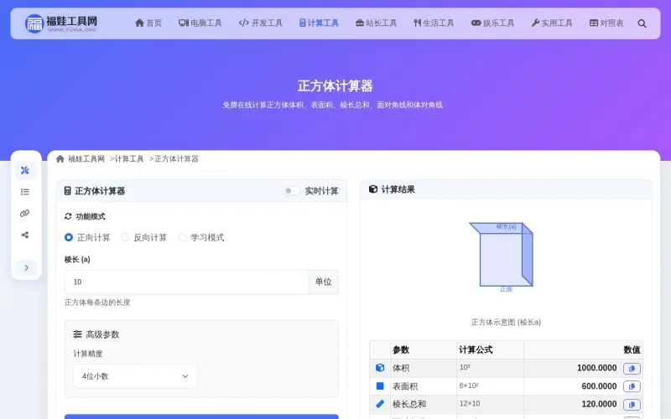Image resolution: width=671 pixels, height=419 pixels.
Task: Click the 表面积 square icon in table
Action: click(x=380, y=386)
